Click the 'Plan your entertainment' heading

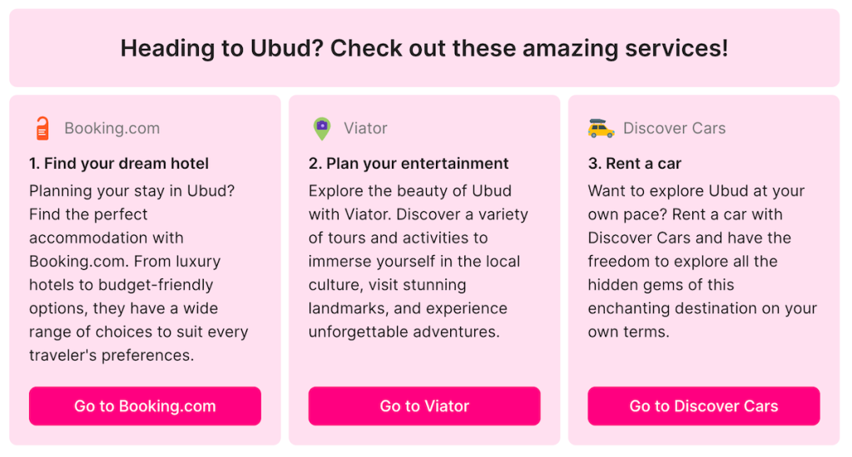tap(409, 164)
